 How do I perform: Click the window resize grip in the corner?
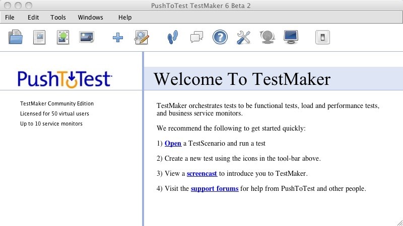[x=399, y=222]
